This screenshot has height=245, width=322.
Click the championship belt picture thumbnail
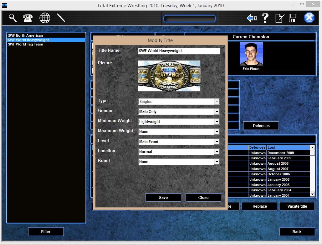(x=169, y=76)
